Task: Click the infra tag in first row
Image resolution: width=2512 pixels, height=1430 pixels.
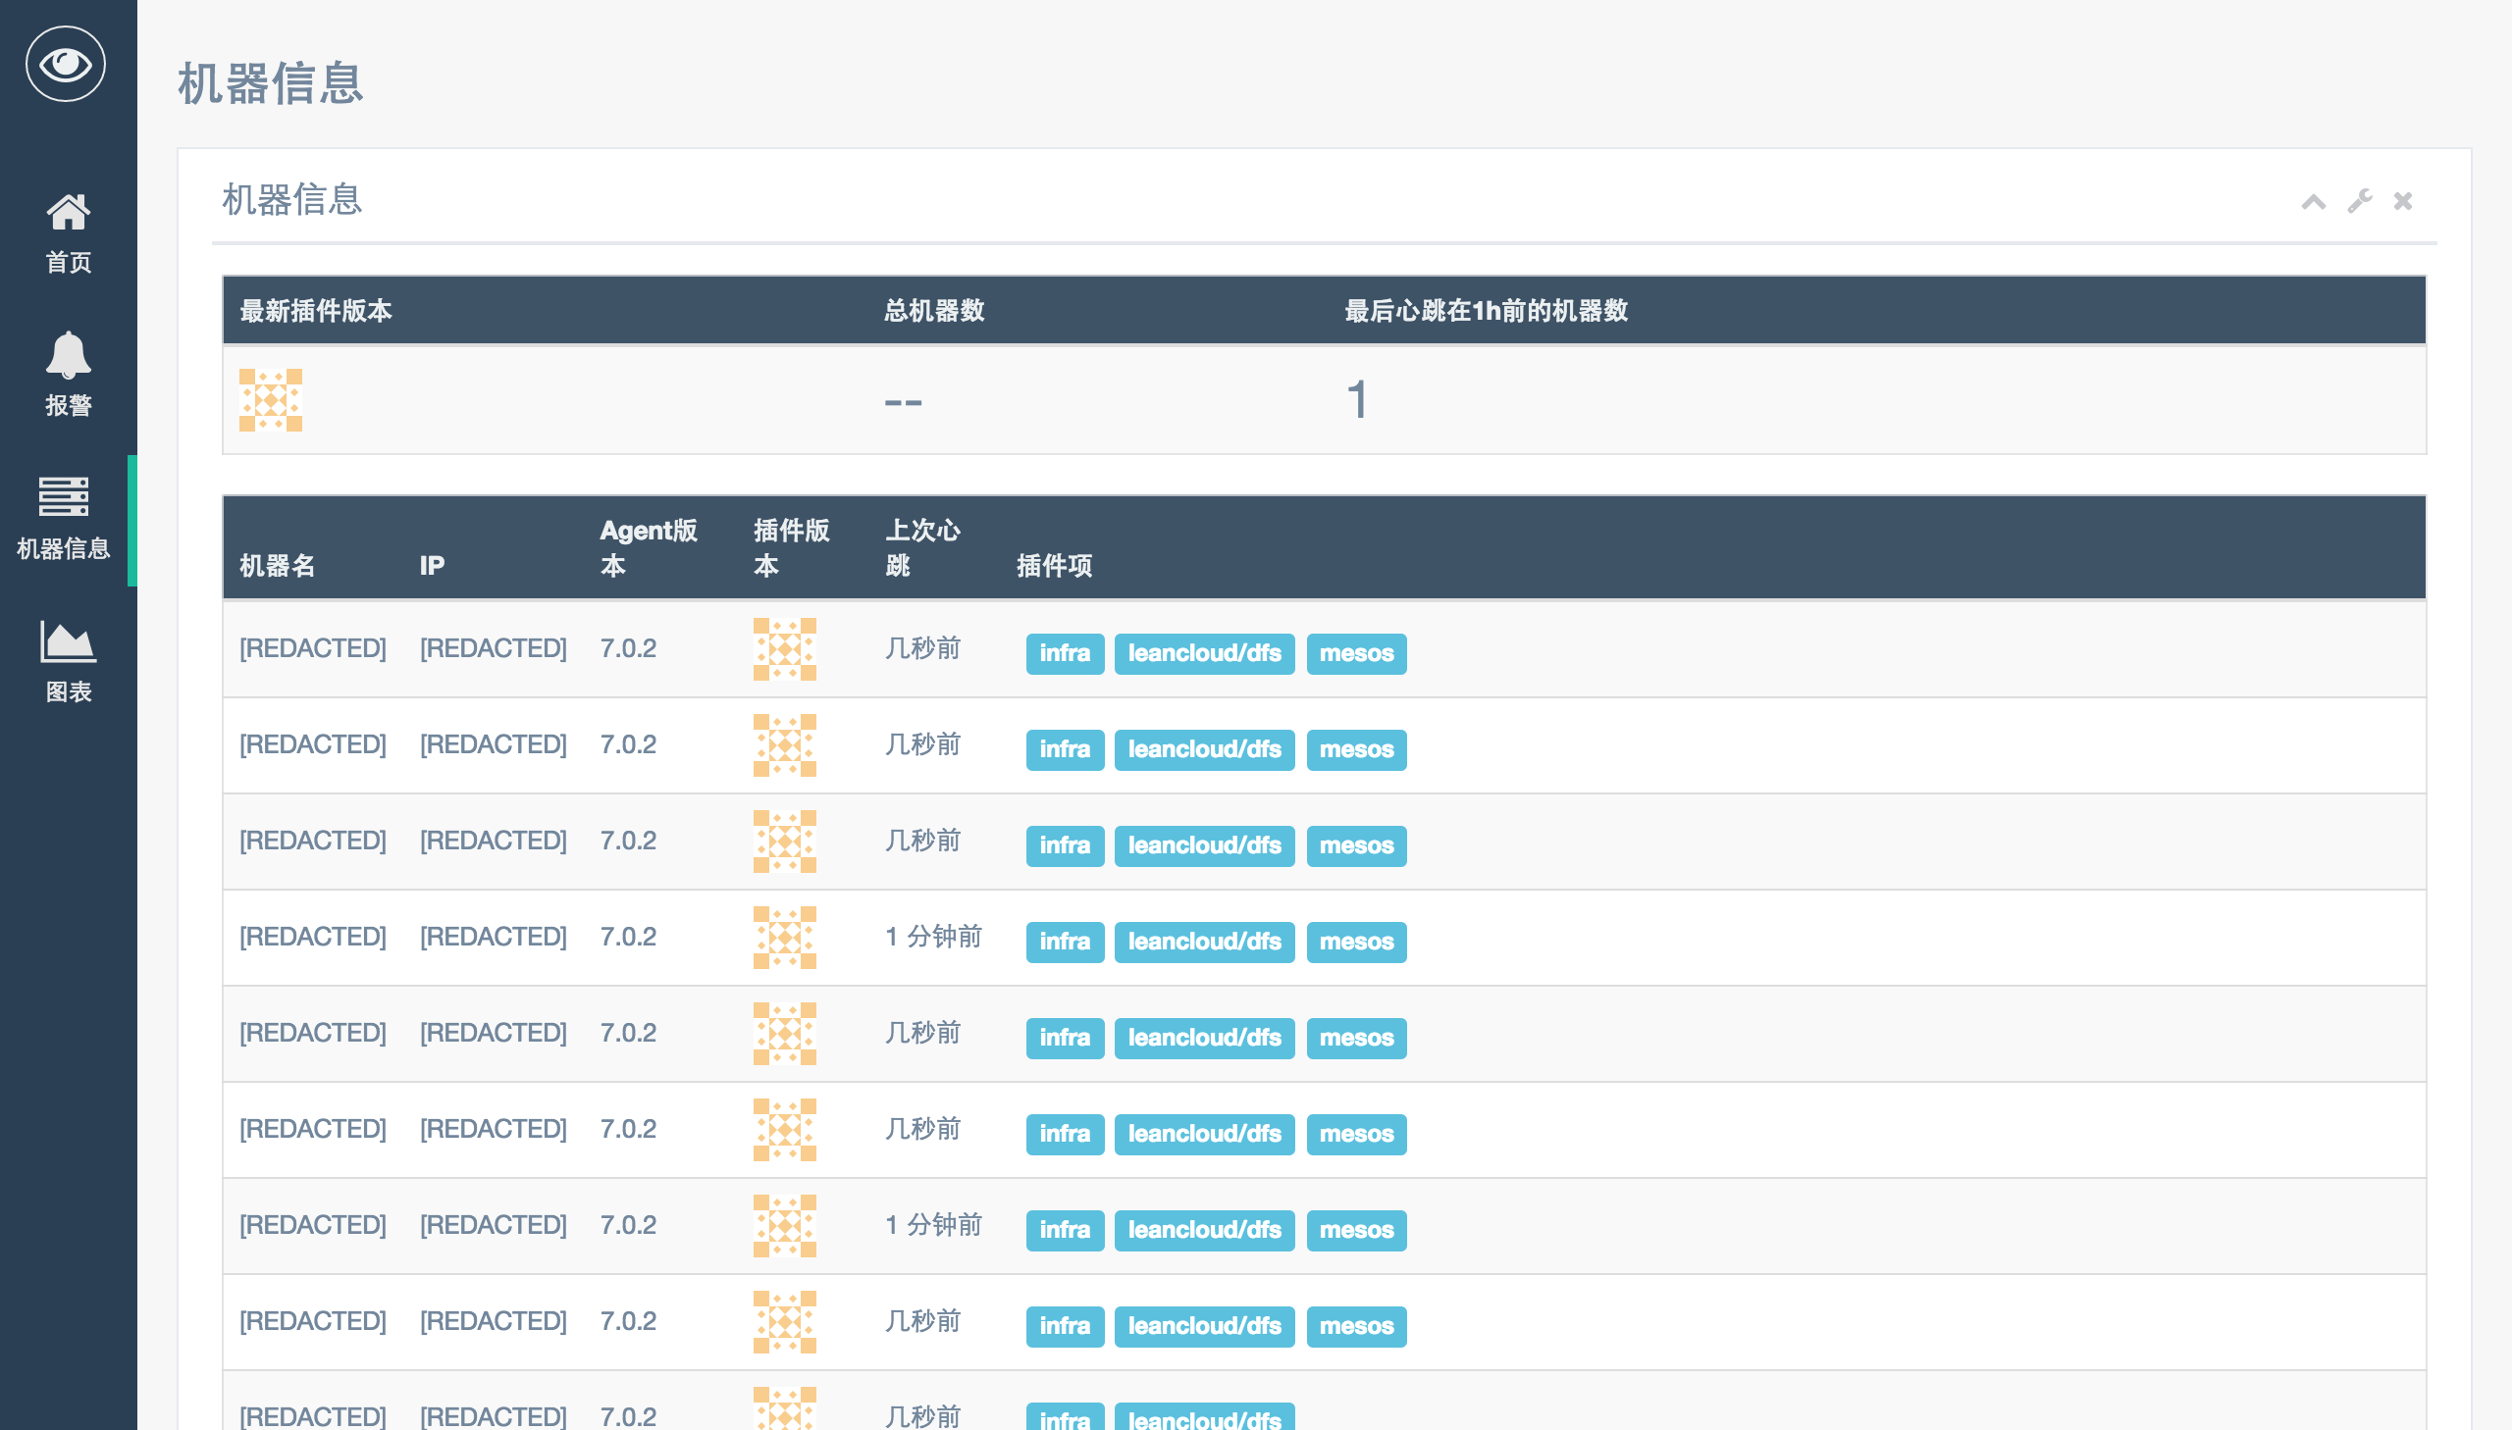Action: pyautogui.click(x=1064, y=653)
